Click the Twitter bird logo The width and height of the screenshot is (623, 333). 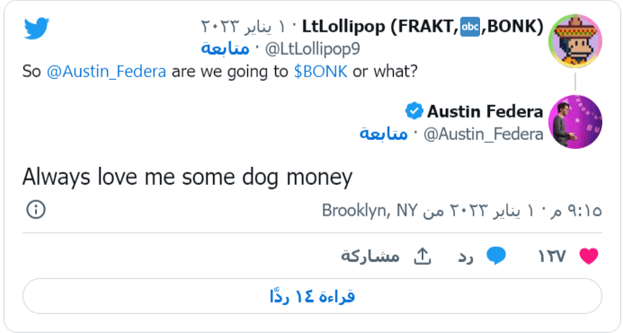(37, 28)
